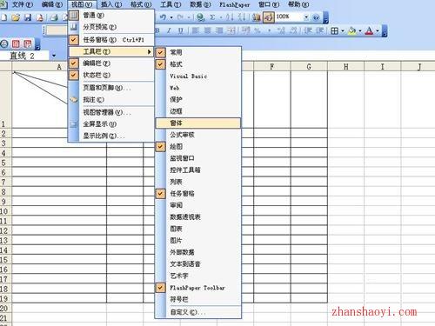
Task: Click the fill color paint bucket
Action: click(x=351, y=30)
